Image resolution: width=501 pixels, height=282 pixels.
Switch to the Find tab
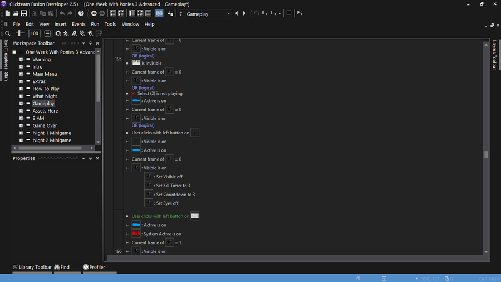(62, 267)
